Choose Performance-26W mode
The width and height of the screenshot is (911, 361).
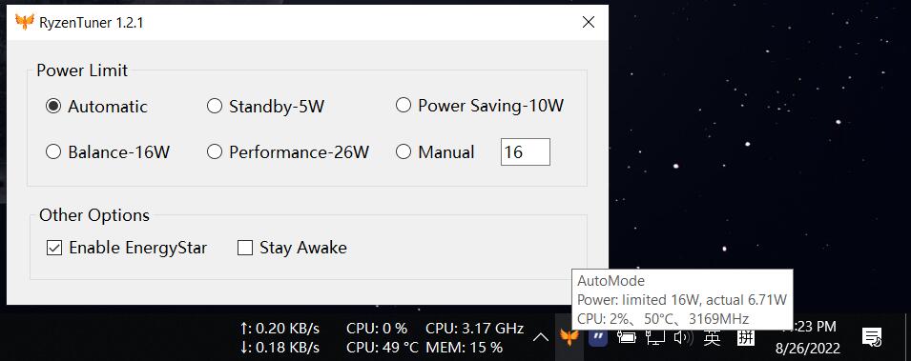pyautogui.click(x=288, y=152)
